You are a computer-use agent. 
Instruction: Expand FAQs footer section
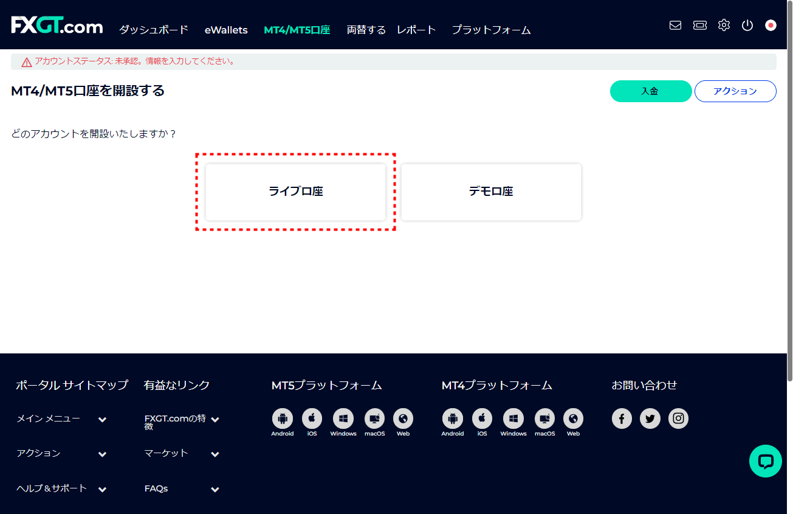[x=215, y=490]
